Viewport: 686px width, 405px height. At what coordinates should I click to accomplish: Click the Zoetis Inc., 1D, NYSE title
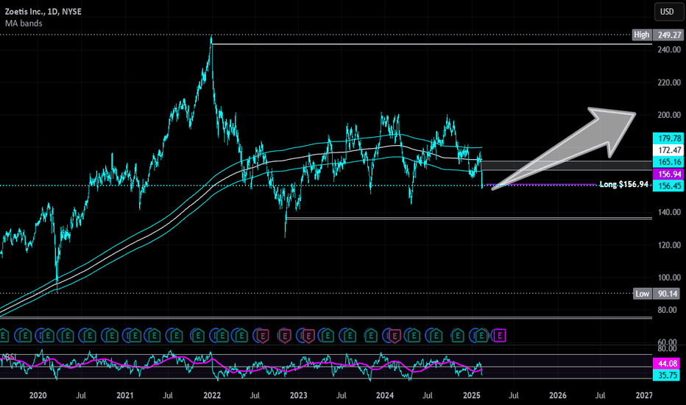point(43,11)
